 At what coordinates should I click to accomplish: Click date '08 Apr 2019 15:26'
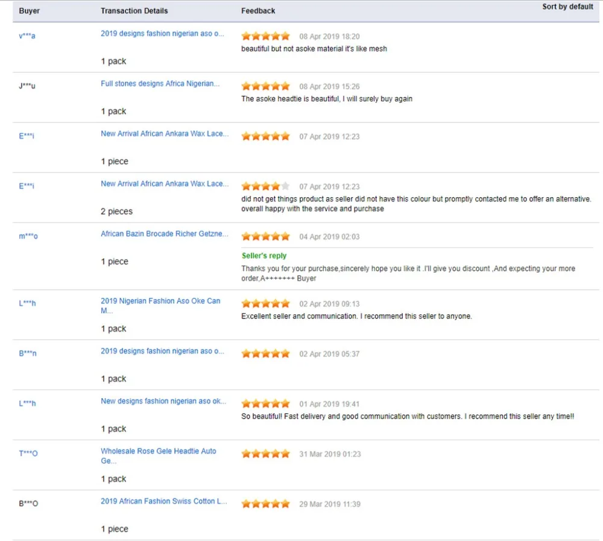click(329, 87)
